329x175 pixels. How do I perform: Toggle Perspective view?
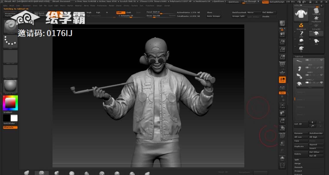[x=282, y=64]
